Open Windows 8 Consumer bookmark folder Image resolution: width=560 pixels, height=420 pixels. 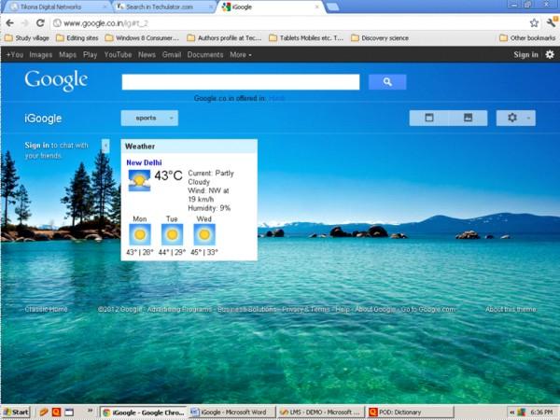(x=142, y=38)
